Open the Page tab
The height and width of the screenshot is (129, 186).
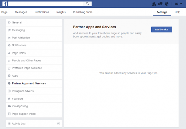[4, 12]
